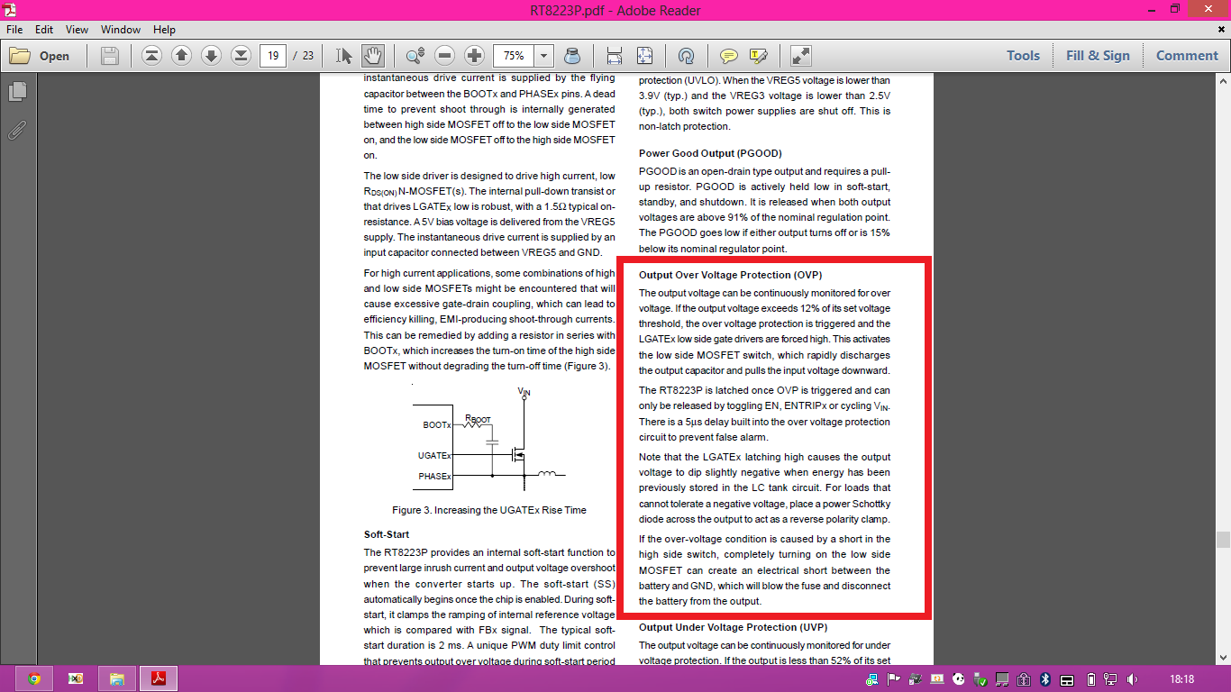This screenshot has width=1231, height=692.
Task: Expand the Comment pane
Action: pos(1187,56)
